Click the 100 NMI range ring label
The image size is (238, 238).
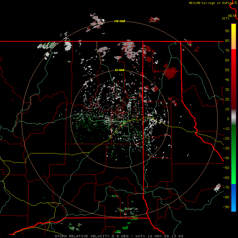tap(120, 21)
